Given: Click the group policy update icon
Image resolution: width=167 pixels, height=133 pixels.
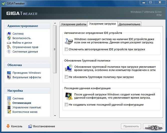Looking at the screenshot, I should click(x=69, y=68).
